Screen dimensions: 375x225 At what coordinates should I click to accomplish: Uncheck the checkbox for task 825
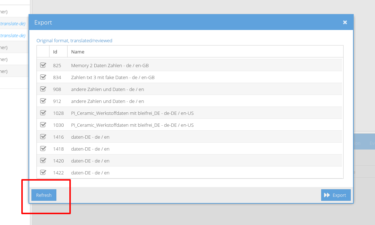tap(43, 65)
